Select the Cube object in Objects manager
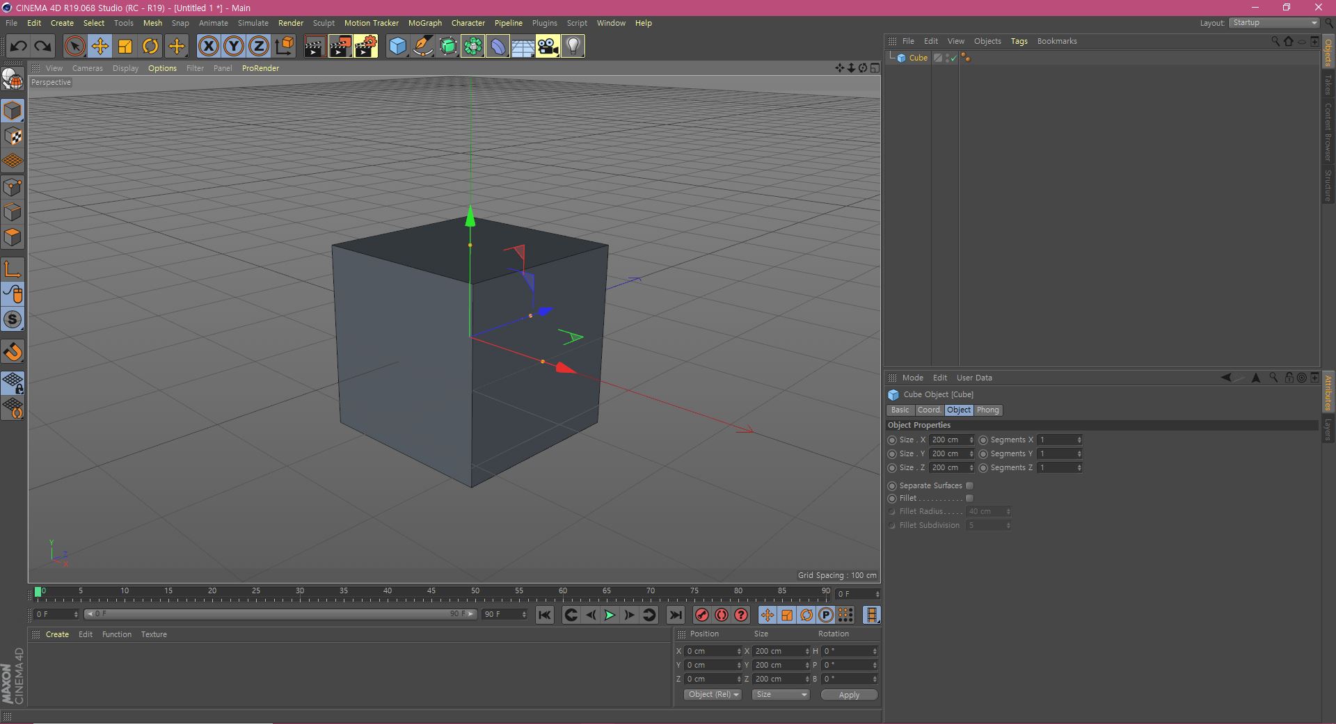This screenshot has height=724, width=1336. [x=918, y=58]
